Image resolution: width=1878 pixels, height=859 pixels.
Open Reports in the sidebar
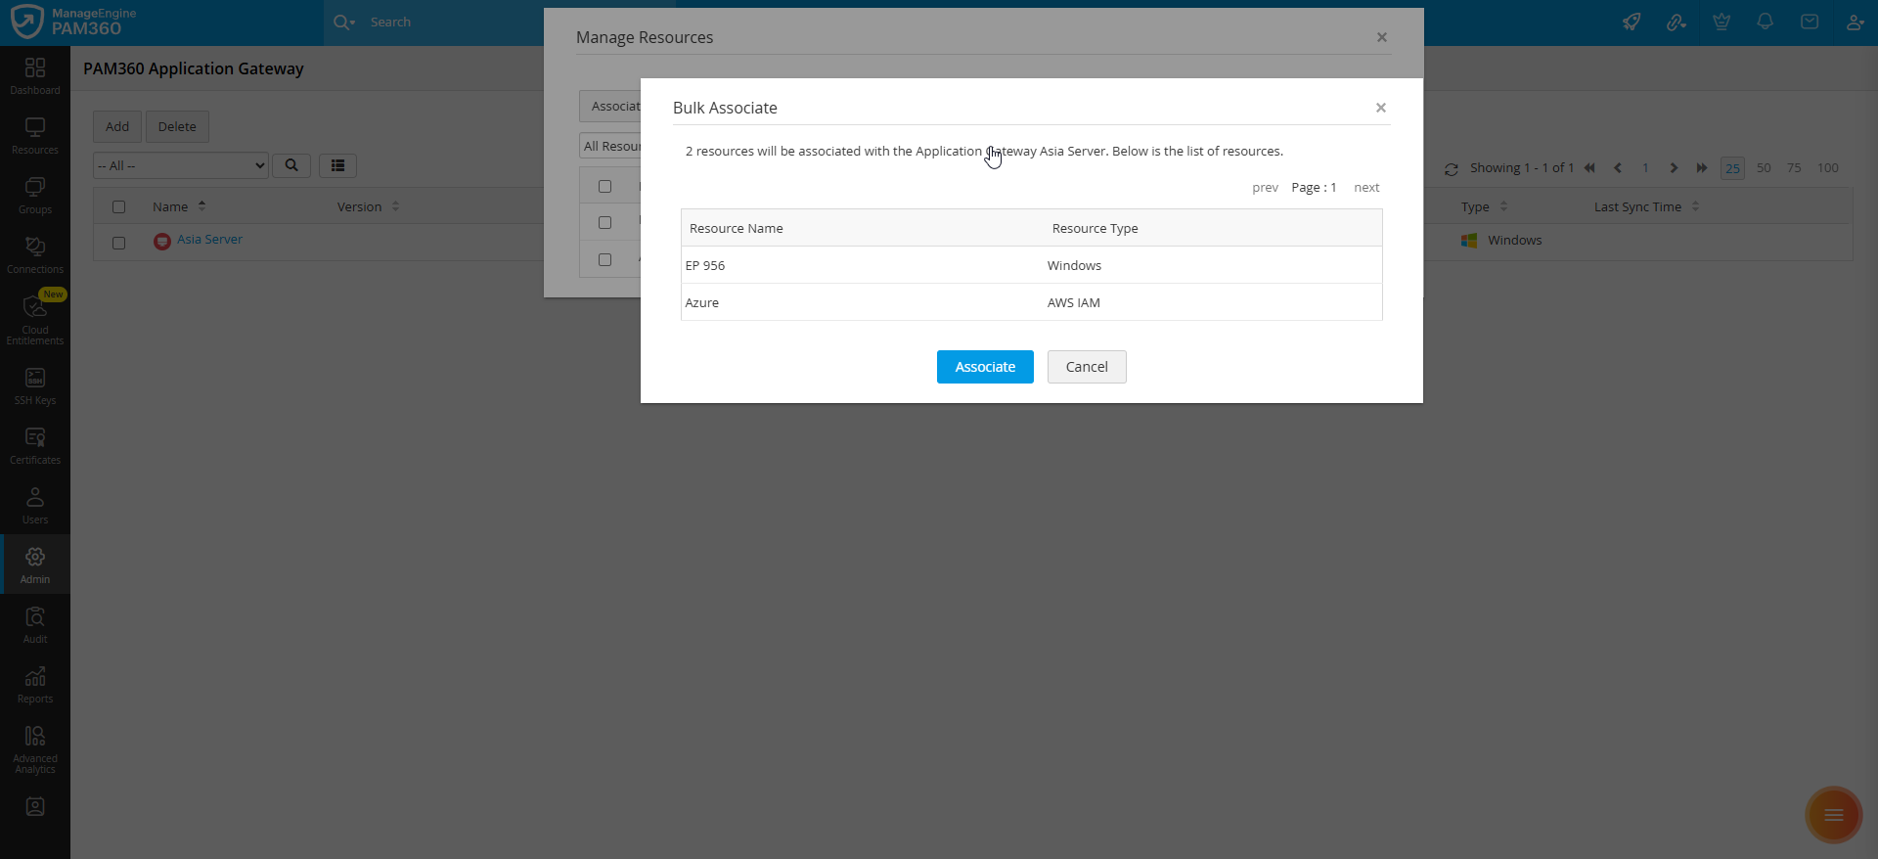click(x=35, y=685)
